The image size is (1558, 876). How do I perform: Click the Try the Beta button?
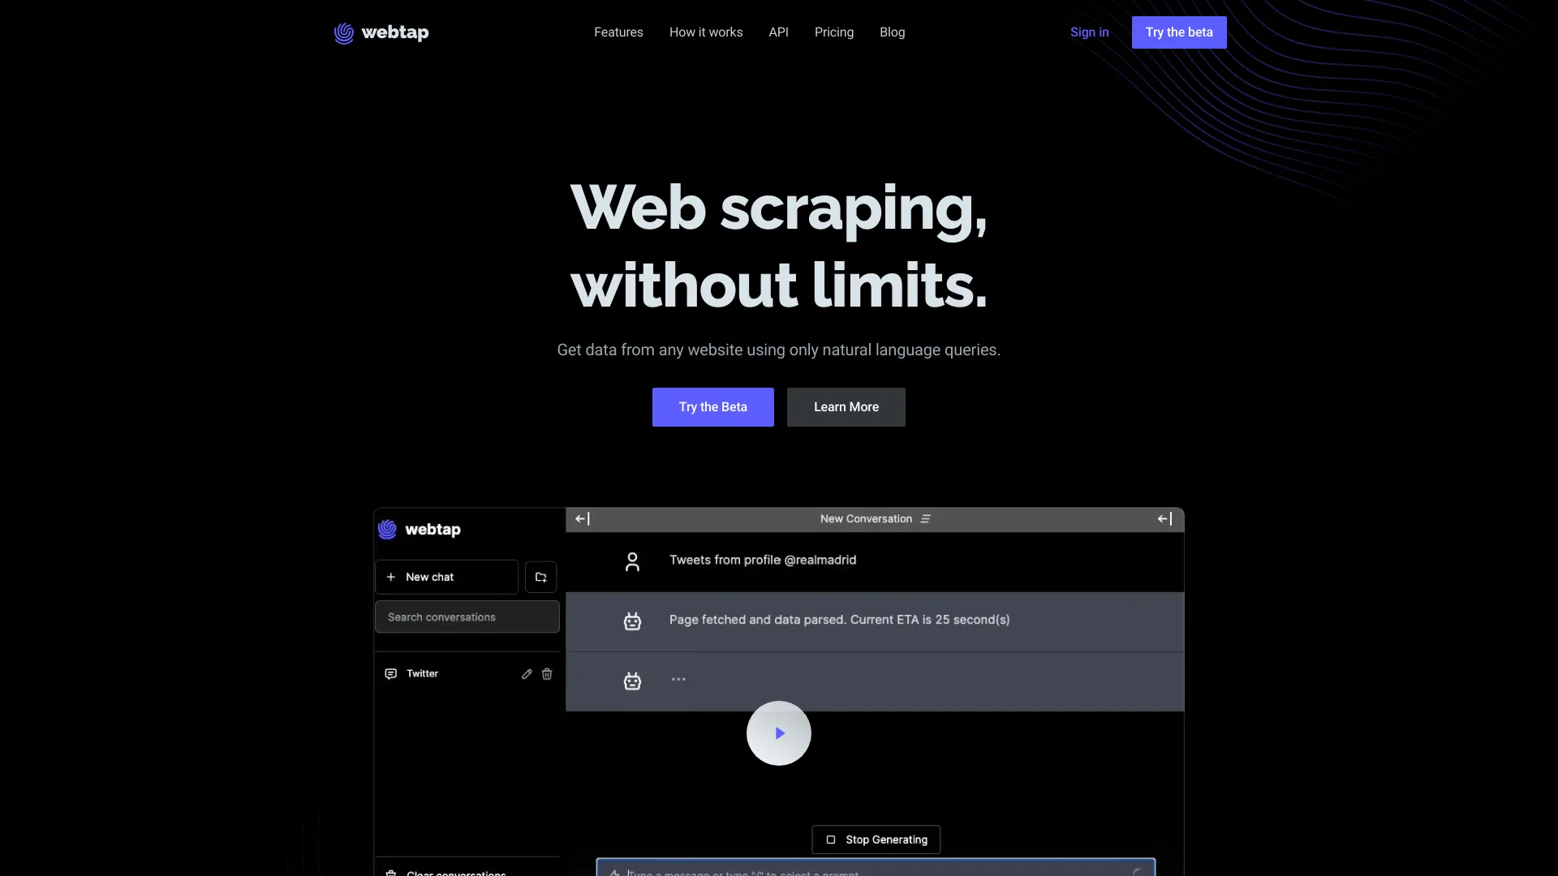pyautogui.click(x=712, y=406)
